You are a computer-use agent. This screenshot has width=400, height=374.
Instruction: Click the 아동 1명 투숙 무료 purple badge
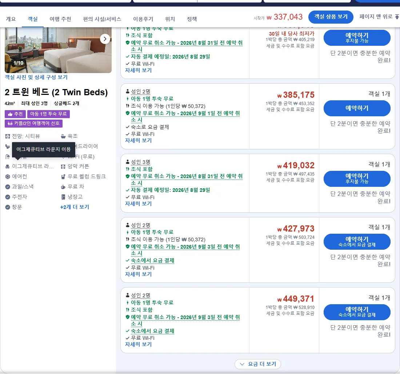tap(48, 114)
